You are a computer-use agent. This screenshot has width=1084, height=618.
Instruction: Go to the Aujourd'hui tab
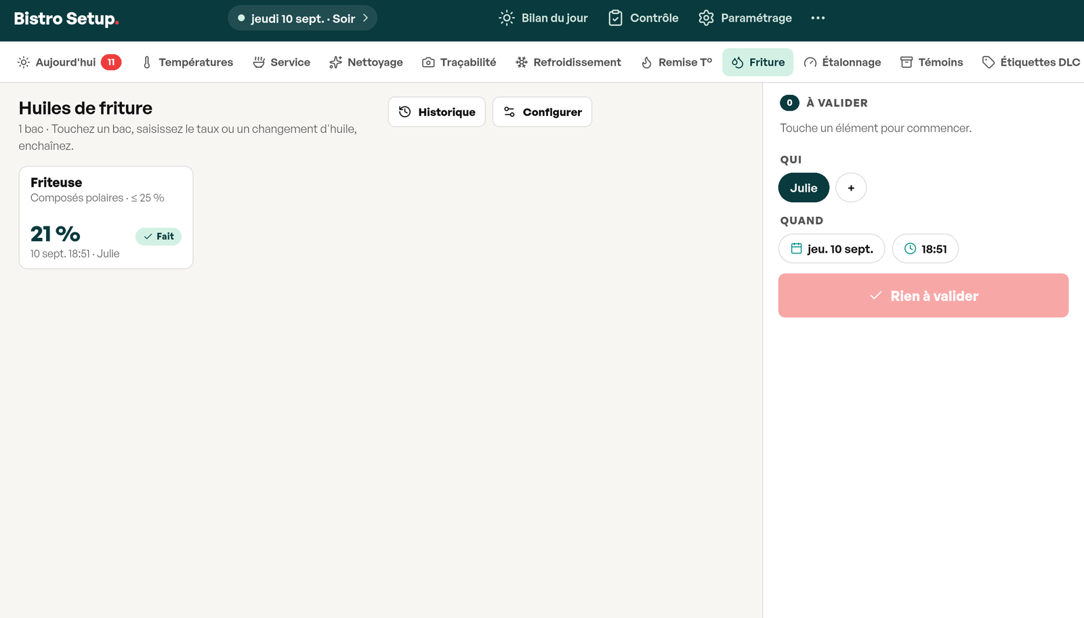[69, 62]
